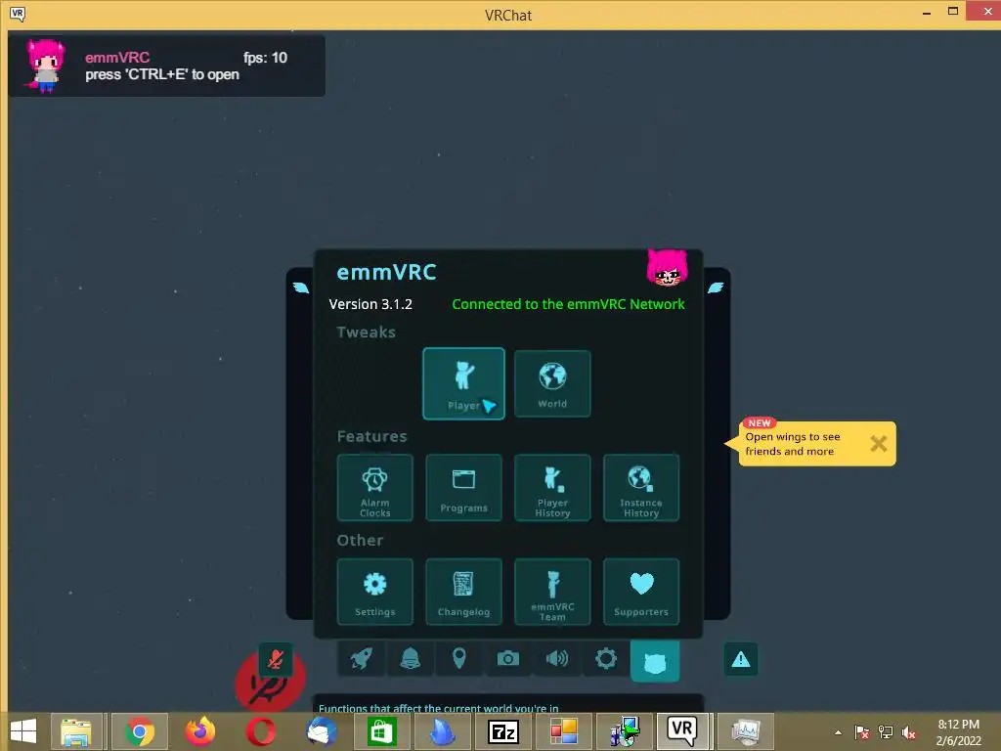
Task: Switch to the map pin Here tab
Action: pyautogui.click(x=459, y=658)
